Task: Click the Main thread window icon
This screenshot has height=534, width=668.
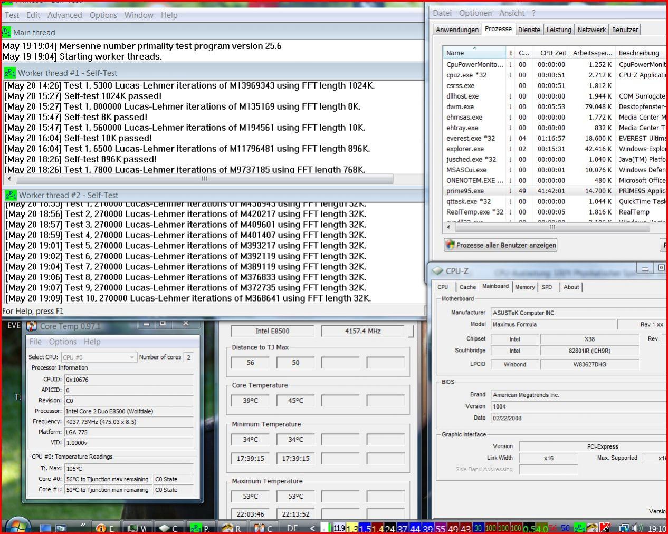Action: click(x=6, y=32)
